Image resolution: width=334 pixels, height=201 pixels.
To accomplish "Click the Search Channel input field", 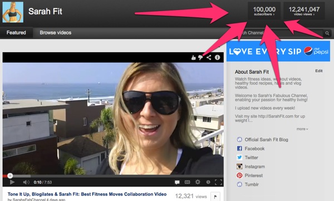I will [x=280, y=33].
